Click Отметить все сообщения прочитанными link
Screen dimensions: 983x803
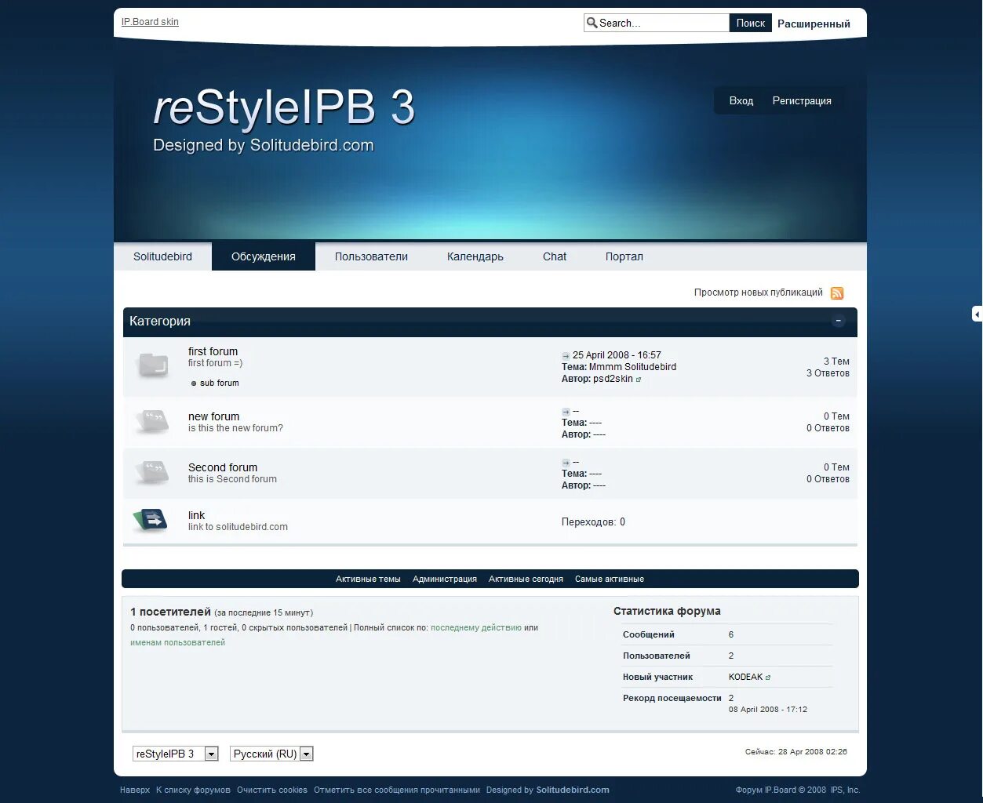(x=397, y=790)
